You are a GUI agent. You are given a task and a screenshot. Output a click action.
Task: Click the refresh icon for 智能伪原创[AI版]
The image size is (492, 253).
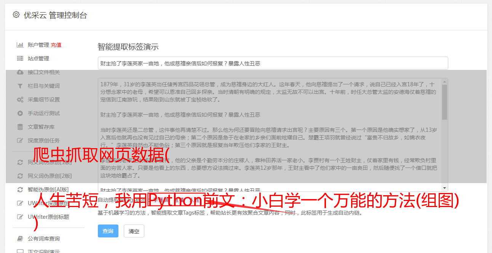point(20,190)
